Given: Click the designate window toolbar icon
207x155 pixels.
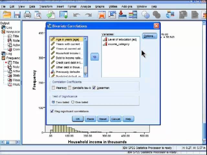Looking at the screenshot, I should [x=170, y=15].
